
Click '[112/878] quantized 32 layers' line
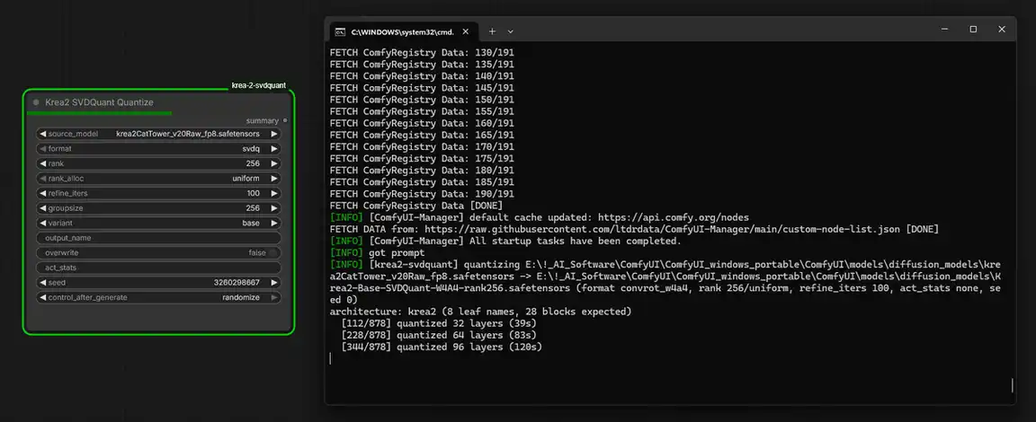coord(439,323)
